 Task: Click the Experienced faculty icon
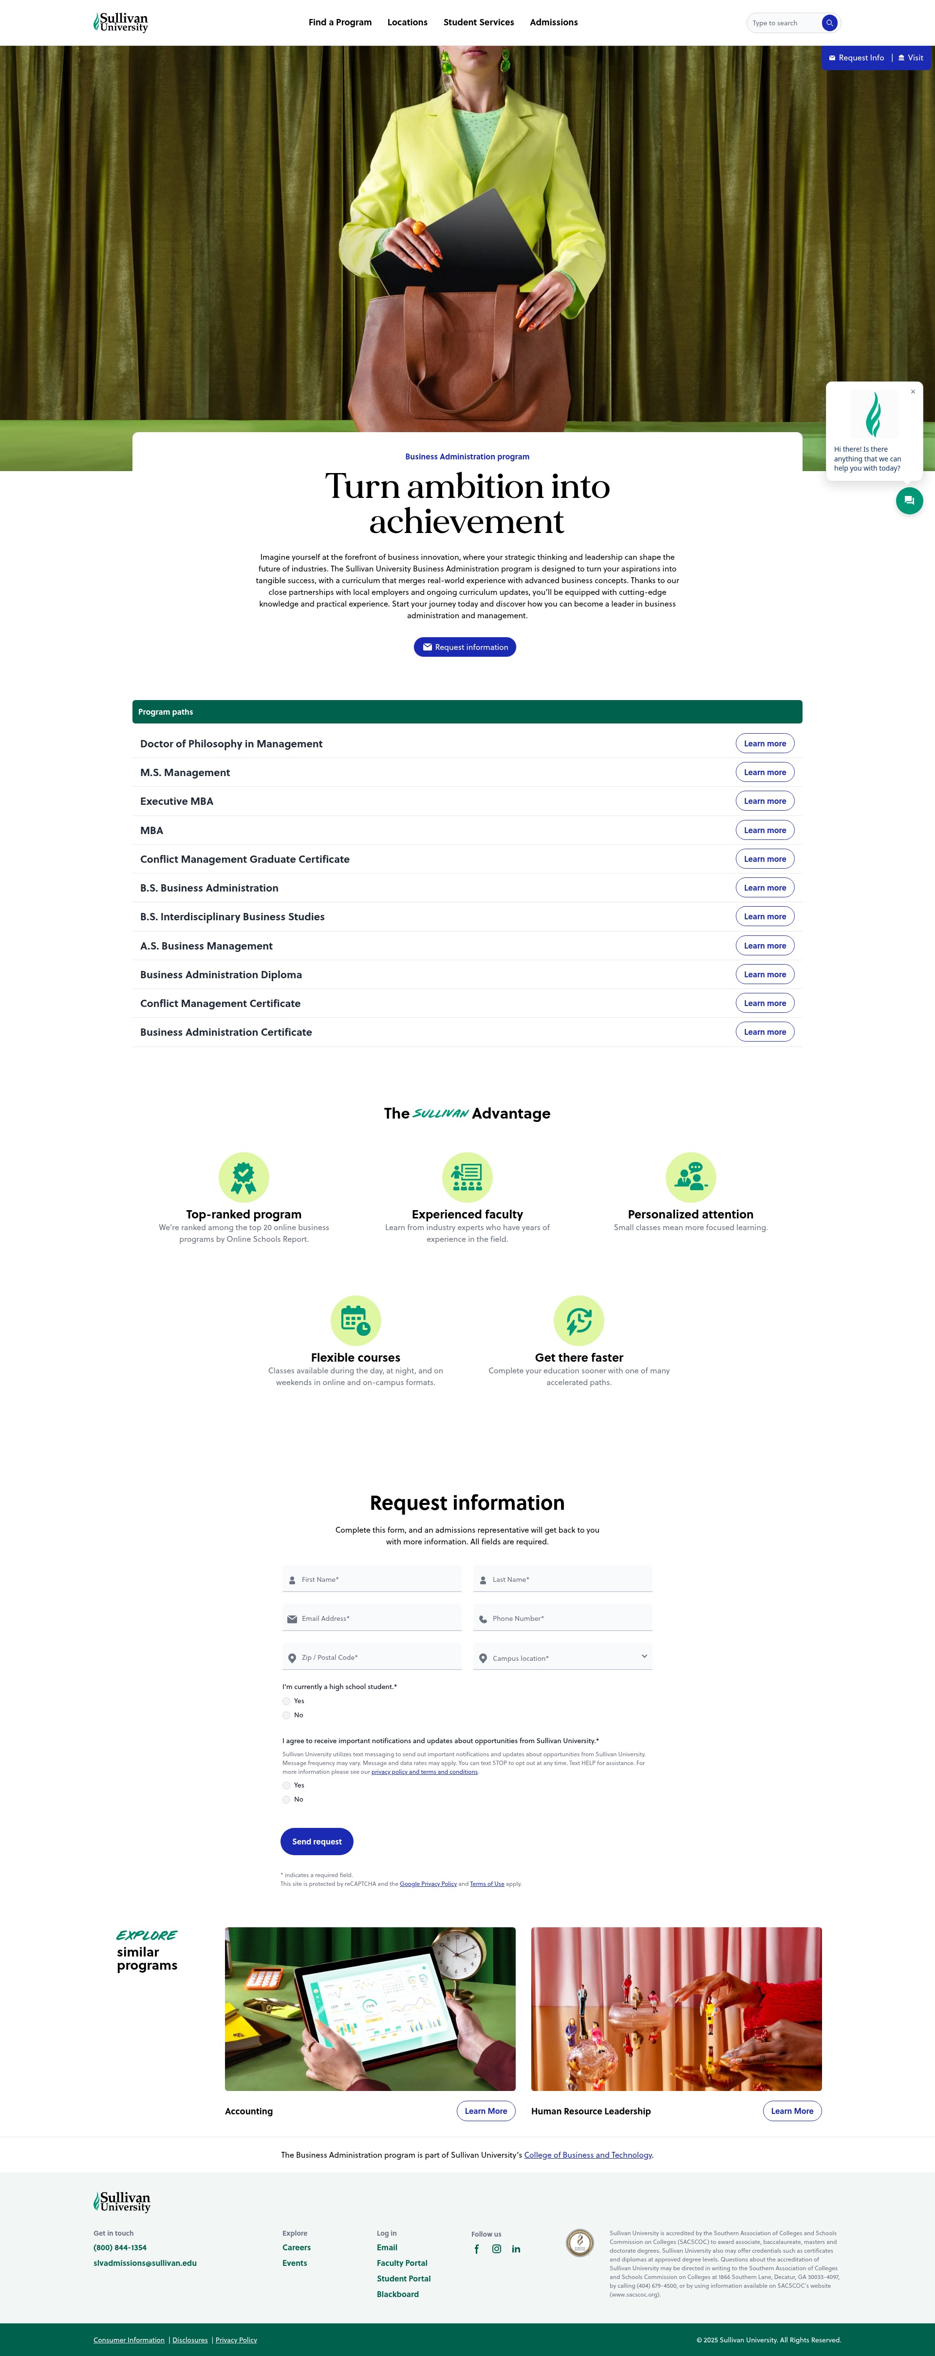467,1177
